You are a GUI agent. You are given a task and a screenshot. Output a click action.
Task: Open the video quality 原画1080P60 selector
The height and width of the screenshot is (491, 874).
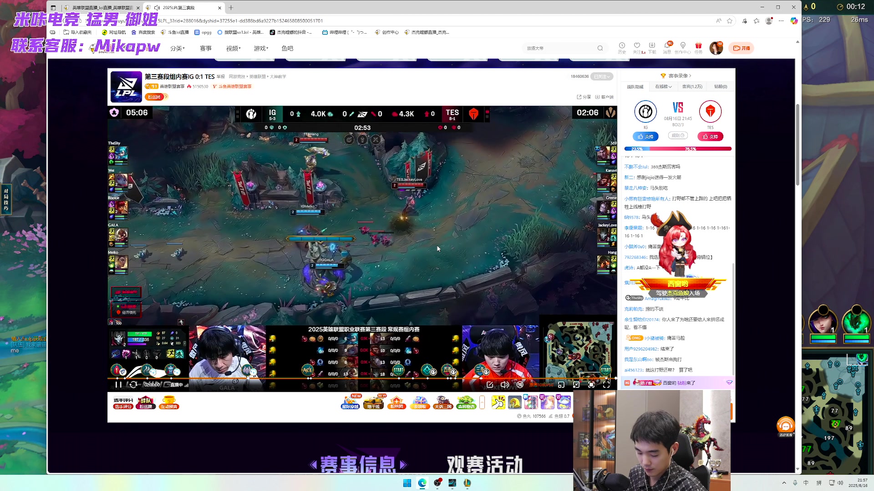coord(541,385)
